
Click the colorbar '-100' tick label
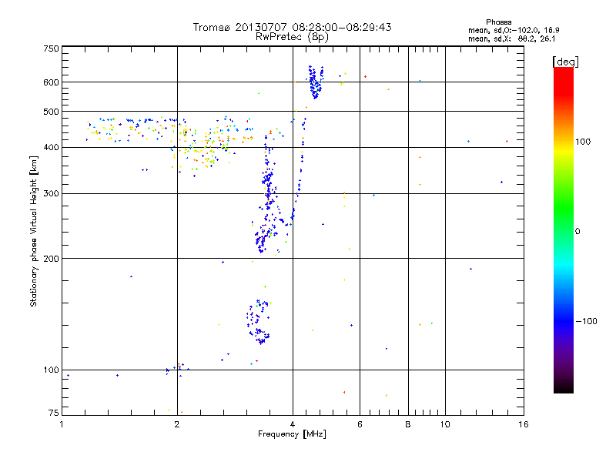point(586,321)
